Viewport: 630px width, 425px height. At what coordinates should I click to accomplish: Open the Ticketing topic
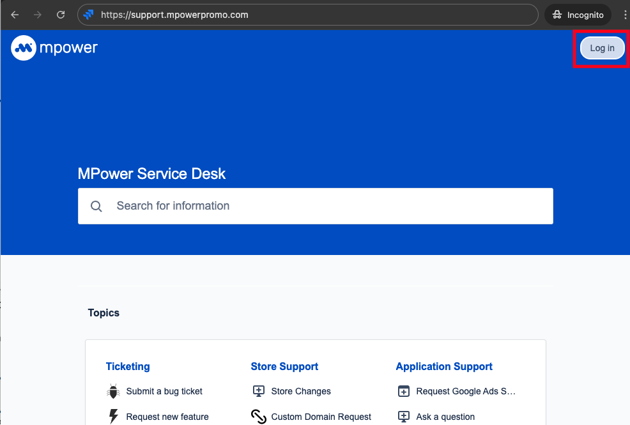tap(128, 366)
